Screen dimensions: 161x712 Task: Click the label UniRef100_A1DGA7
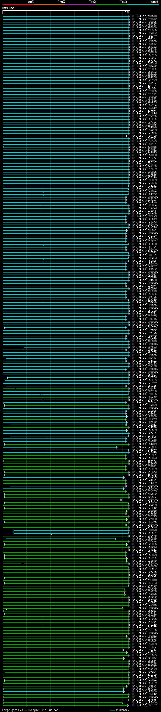pyautogui.click(x=144, y=647)
